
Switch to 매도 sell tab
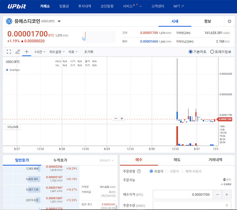[x=177, y=160]
